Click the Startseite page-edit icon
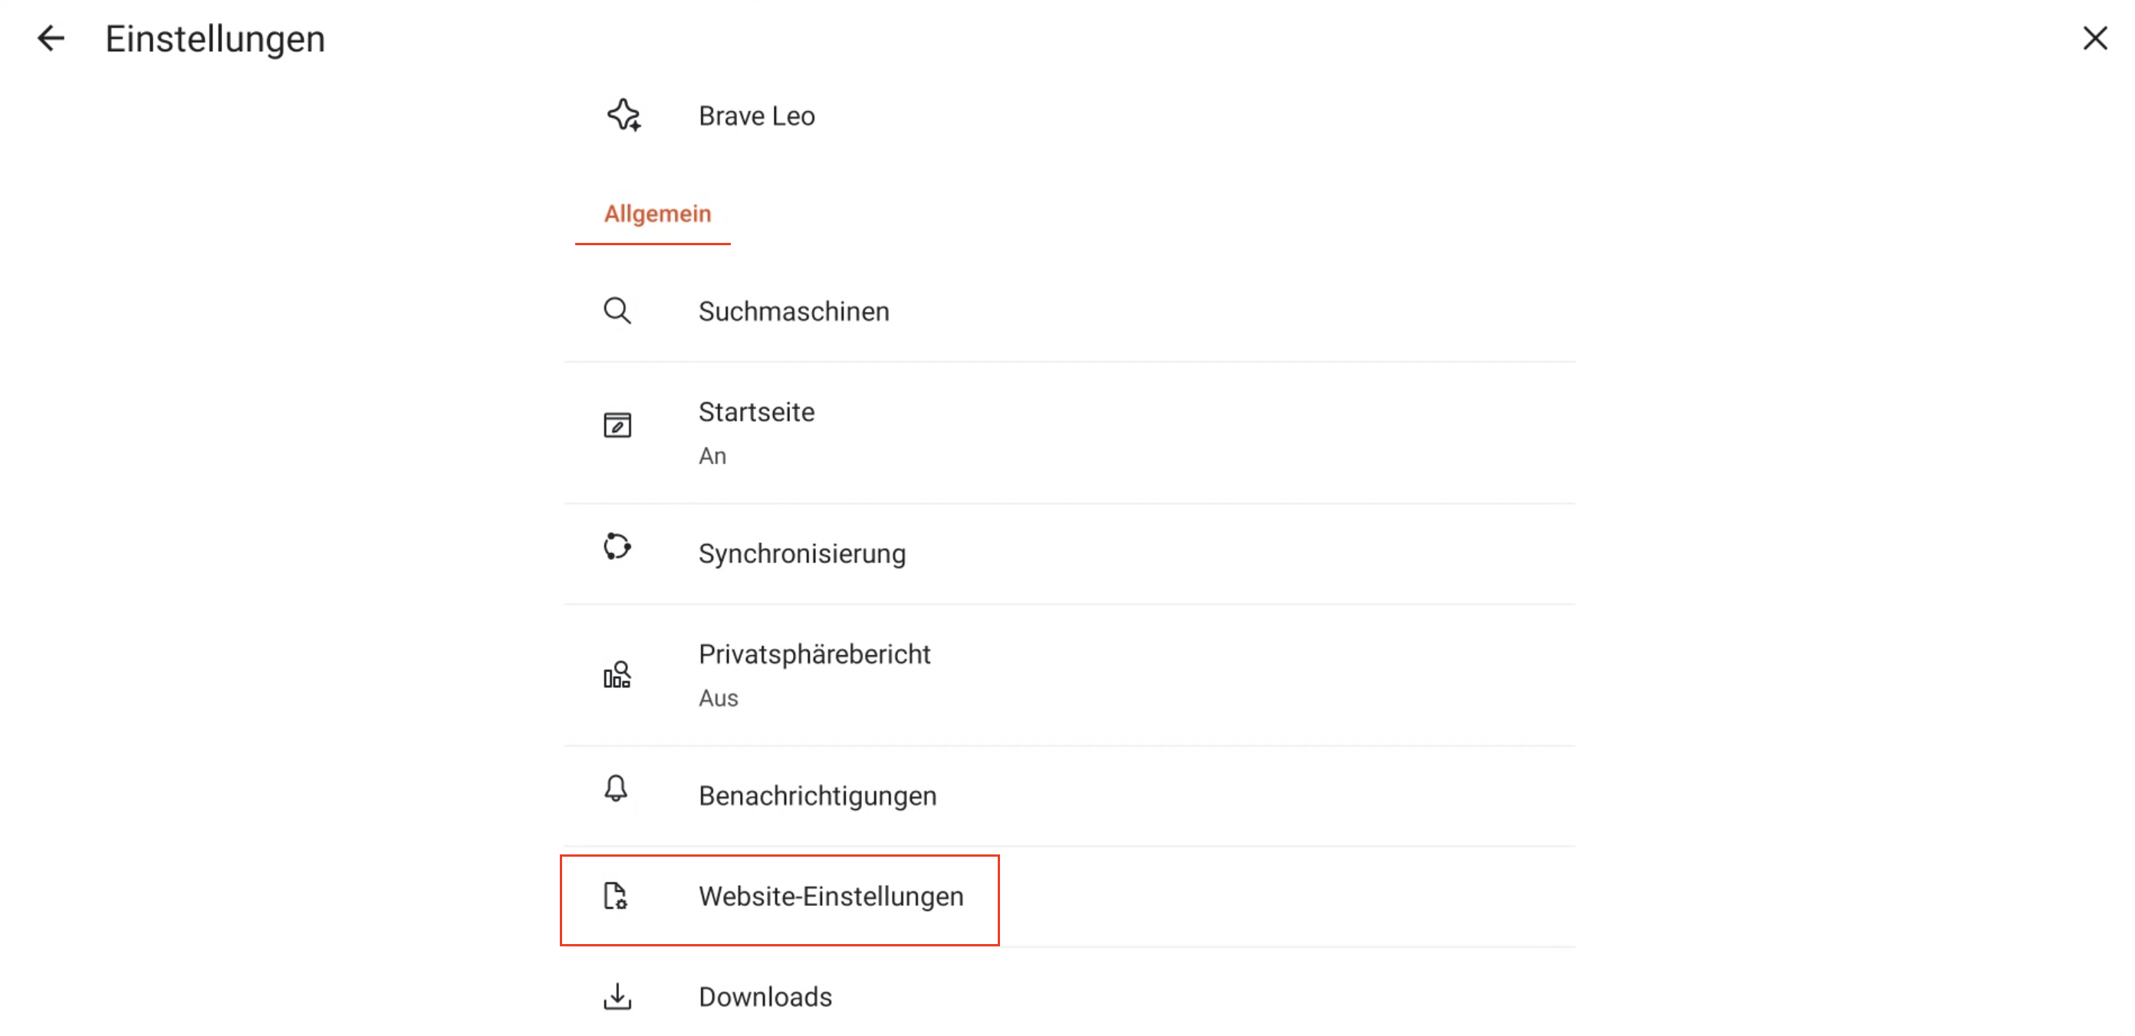This screenshot has width=2135, height=1036. 617,424
